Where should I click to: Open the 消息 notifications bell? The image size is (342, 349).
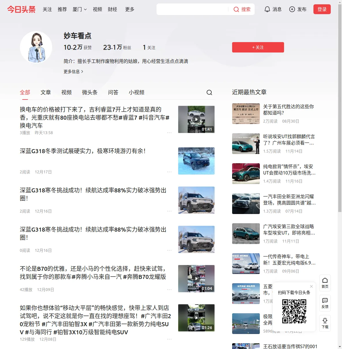pyautogui.click(x=267, y=10)
